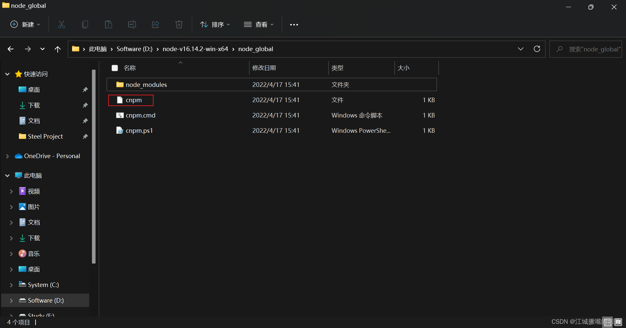Select the cnpm.cmd file name
The width and height of the screenshot is (626, 328).
(x=141, y=115)
